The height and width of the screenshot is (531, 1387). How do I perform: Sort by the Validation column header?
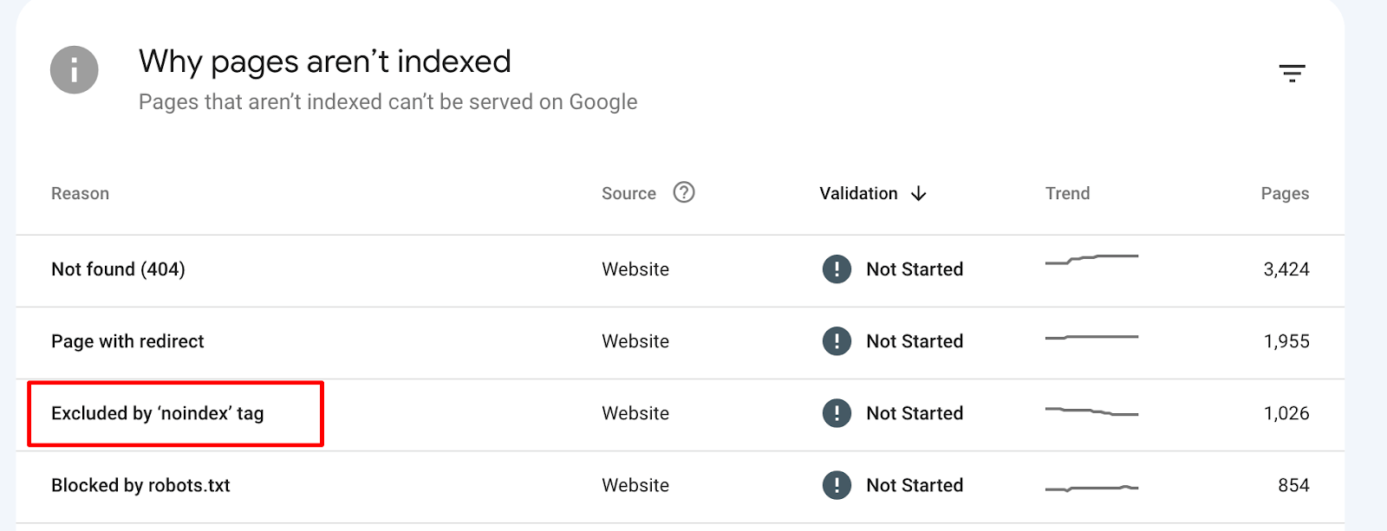pyautogui.click(x=858, y=194)
